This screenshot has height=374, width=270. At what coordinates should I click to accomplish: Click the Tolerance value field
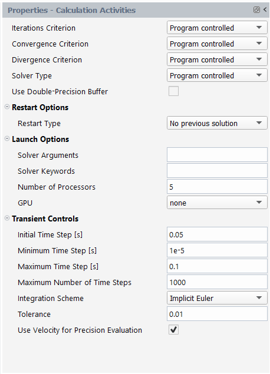click(x=217, y=314)
